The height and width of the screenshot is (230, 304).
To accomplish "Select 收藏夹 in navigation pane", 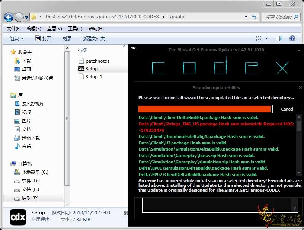I will tap(21, 52).
